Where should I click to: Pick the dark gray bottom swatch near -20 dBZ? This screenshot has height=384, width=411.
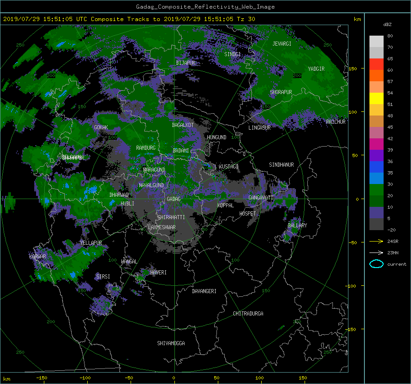376,224
